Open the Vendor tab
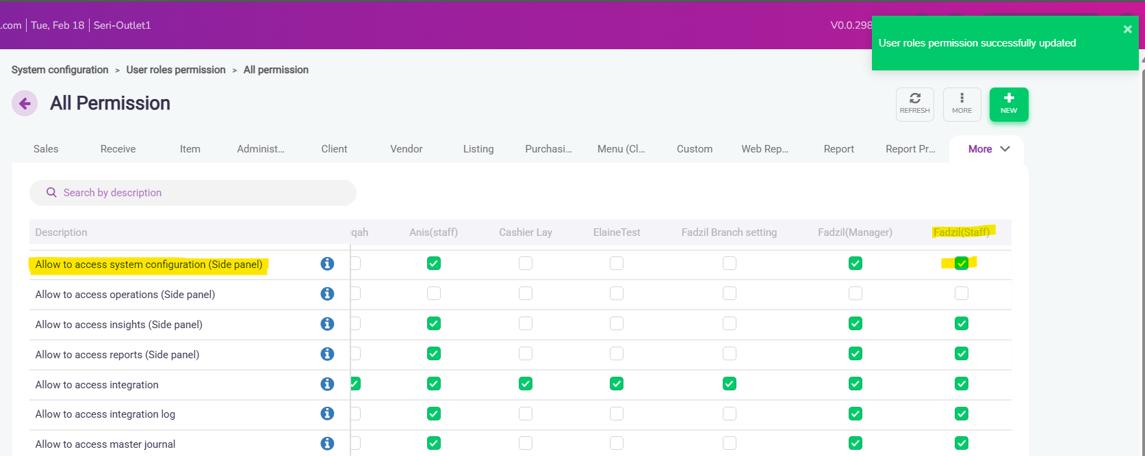The height and width of the screenshot is (456, 1145). click(x=406, y=149)
